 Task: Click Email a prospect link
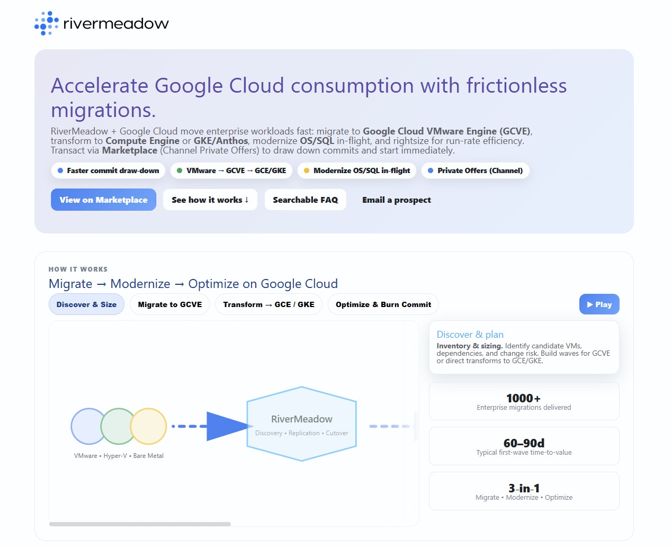point(397,200)
